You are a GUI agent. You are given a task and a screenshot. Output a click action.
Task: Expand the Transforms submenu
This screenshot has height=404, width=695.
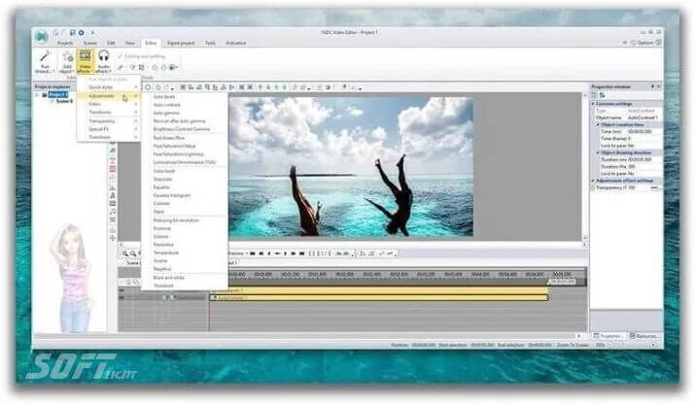[x=109, y=113]
